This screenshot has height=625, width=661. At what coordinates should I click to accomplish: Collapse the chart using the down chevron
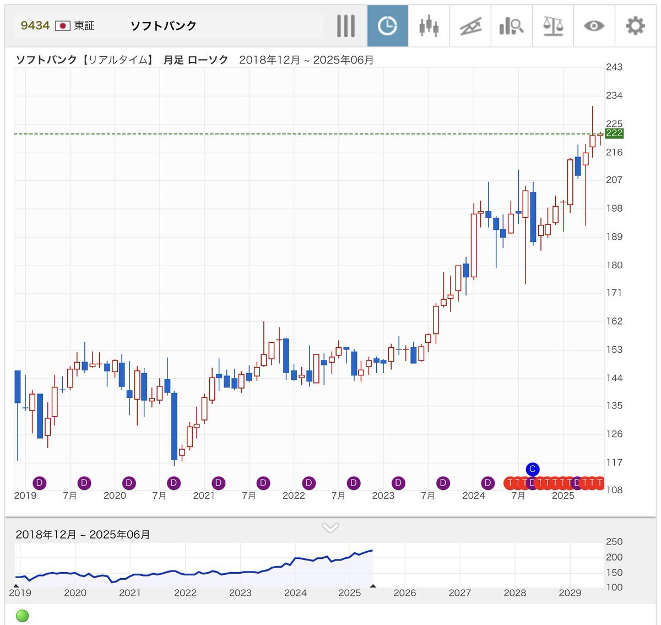click(330, 528)
